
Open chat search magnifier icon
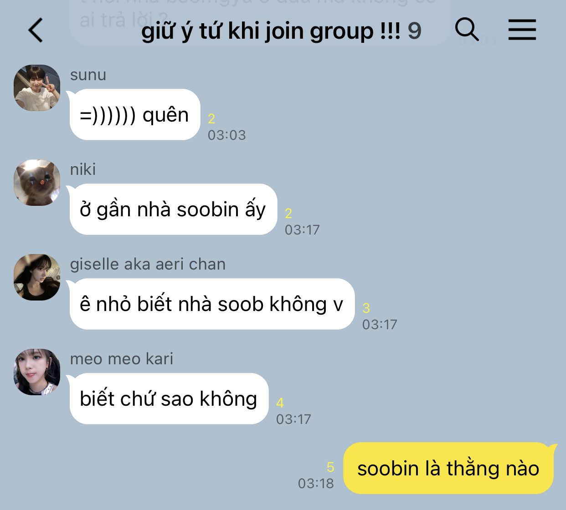pos(467,30)
